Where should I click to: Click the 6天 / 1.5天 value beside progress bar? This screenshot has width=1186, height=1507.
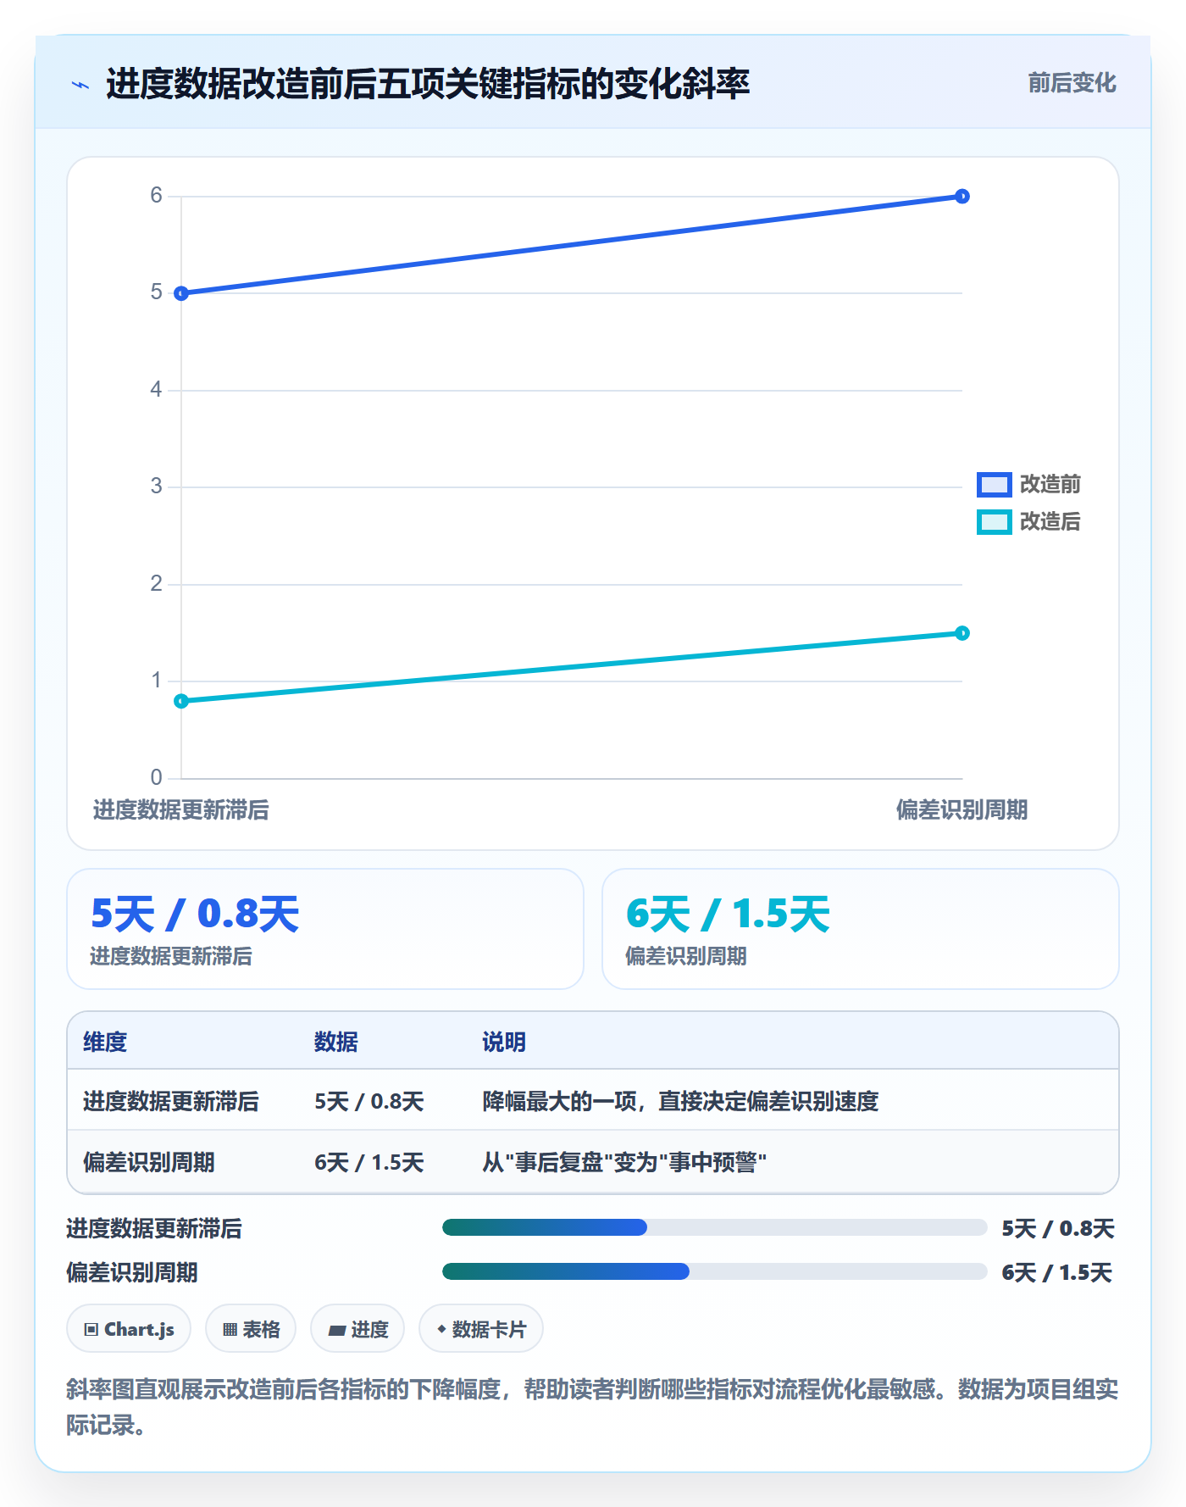[x=1057, y=1272]
